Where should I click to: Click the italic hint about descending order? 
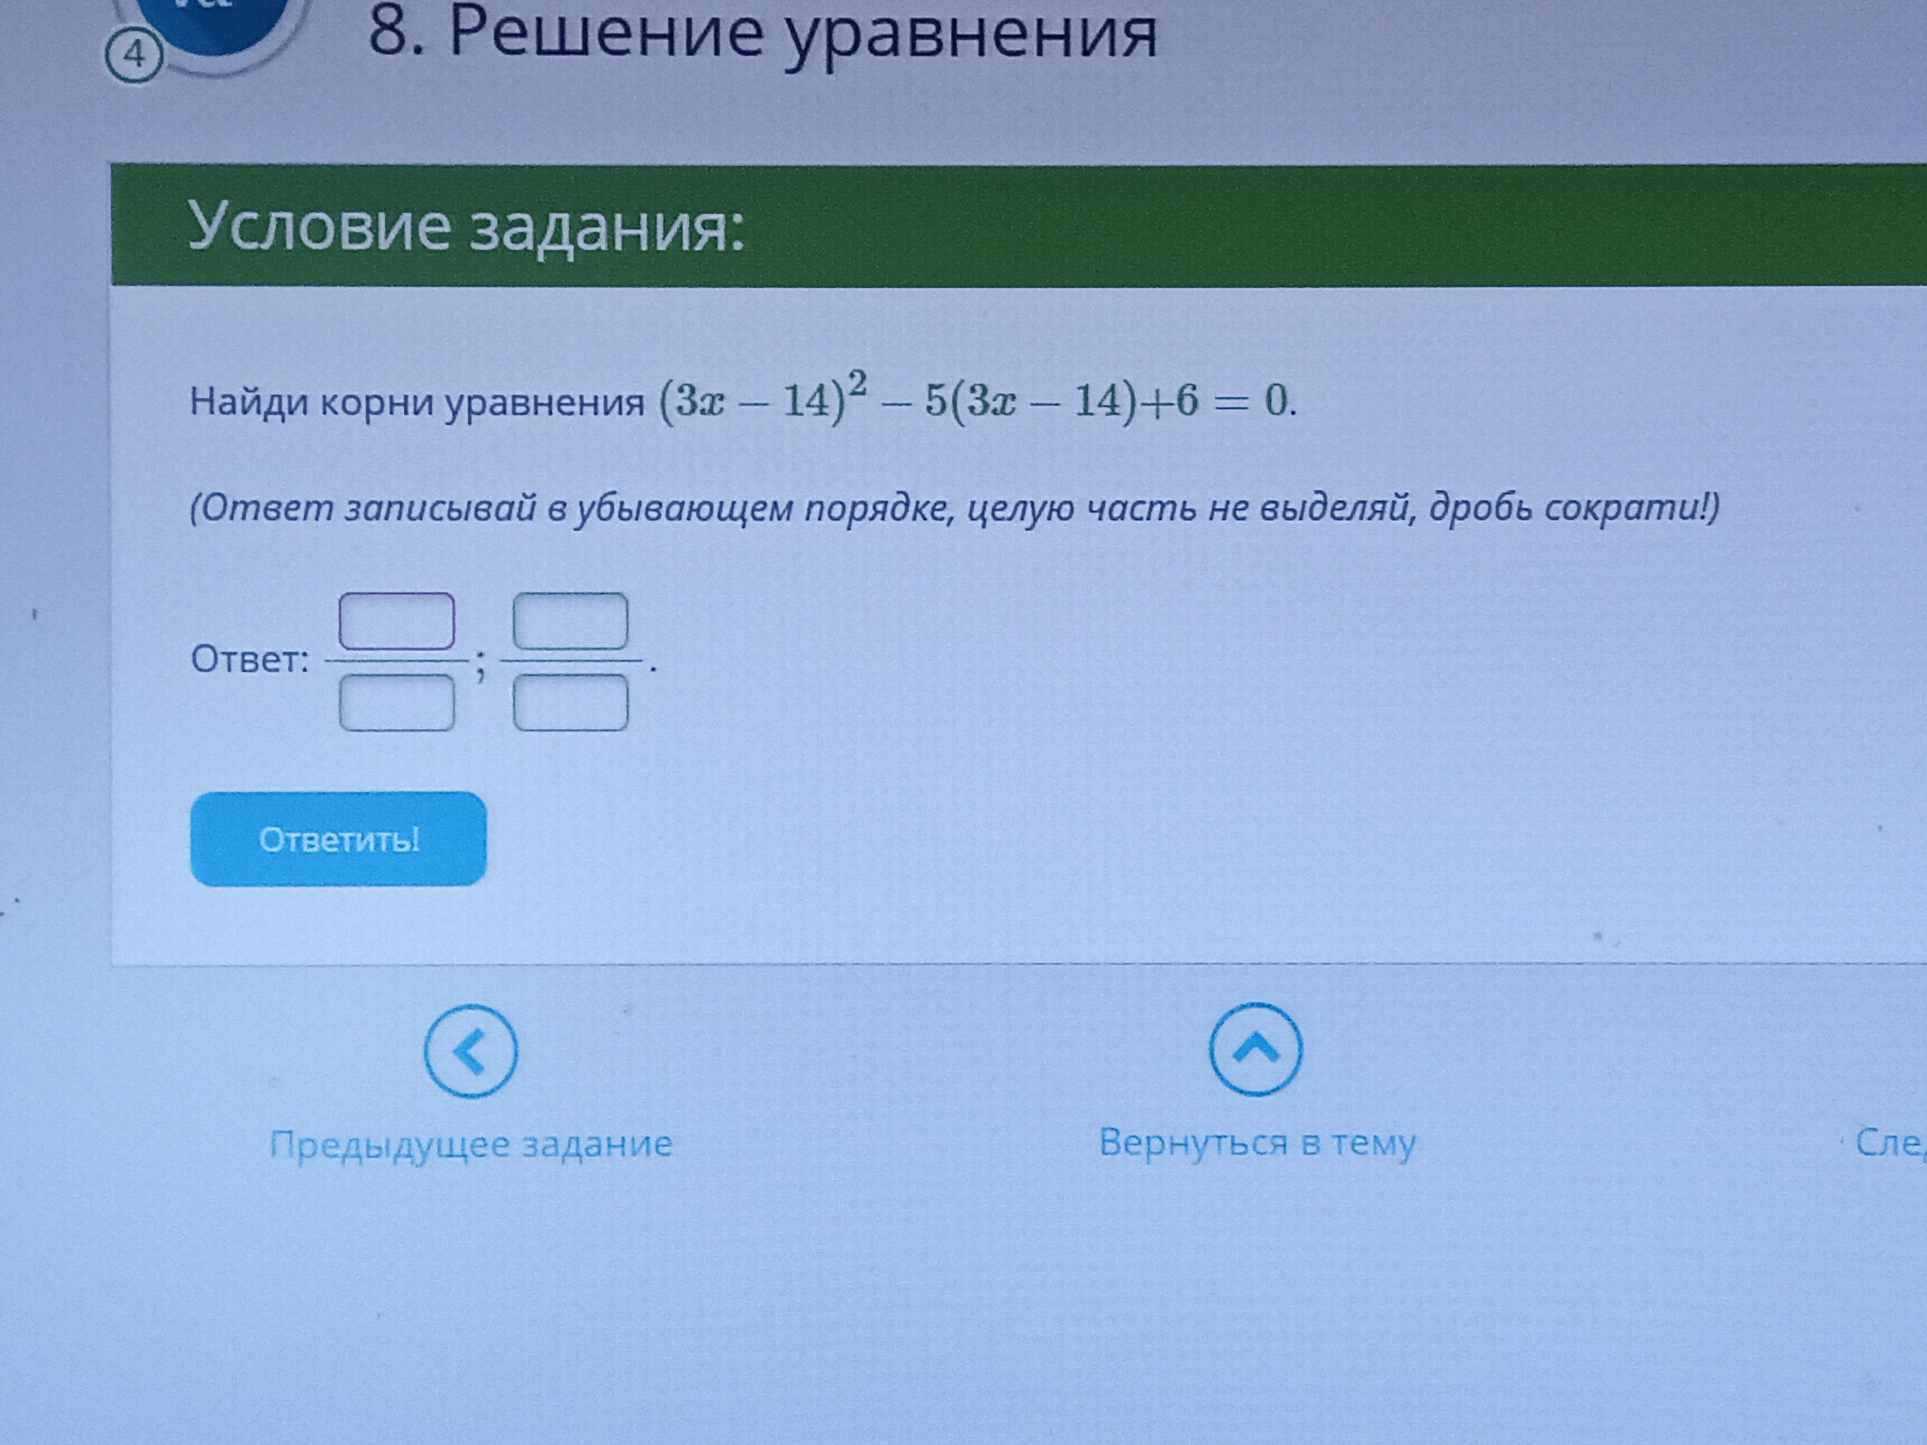coord(954,508)
